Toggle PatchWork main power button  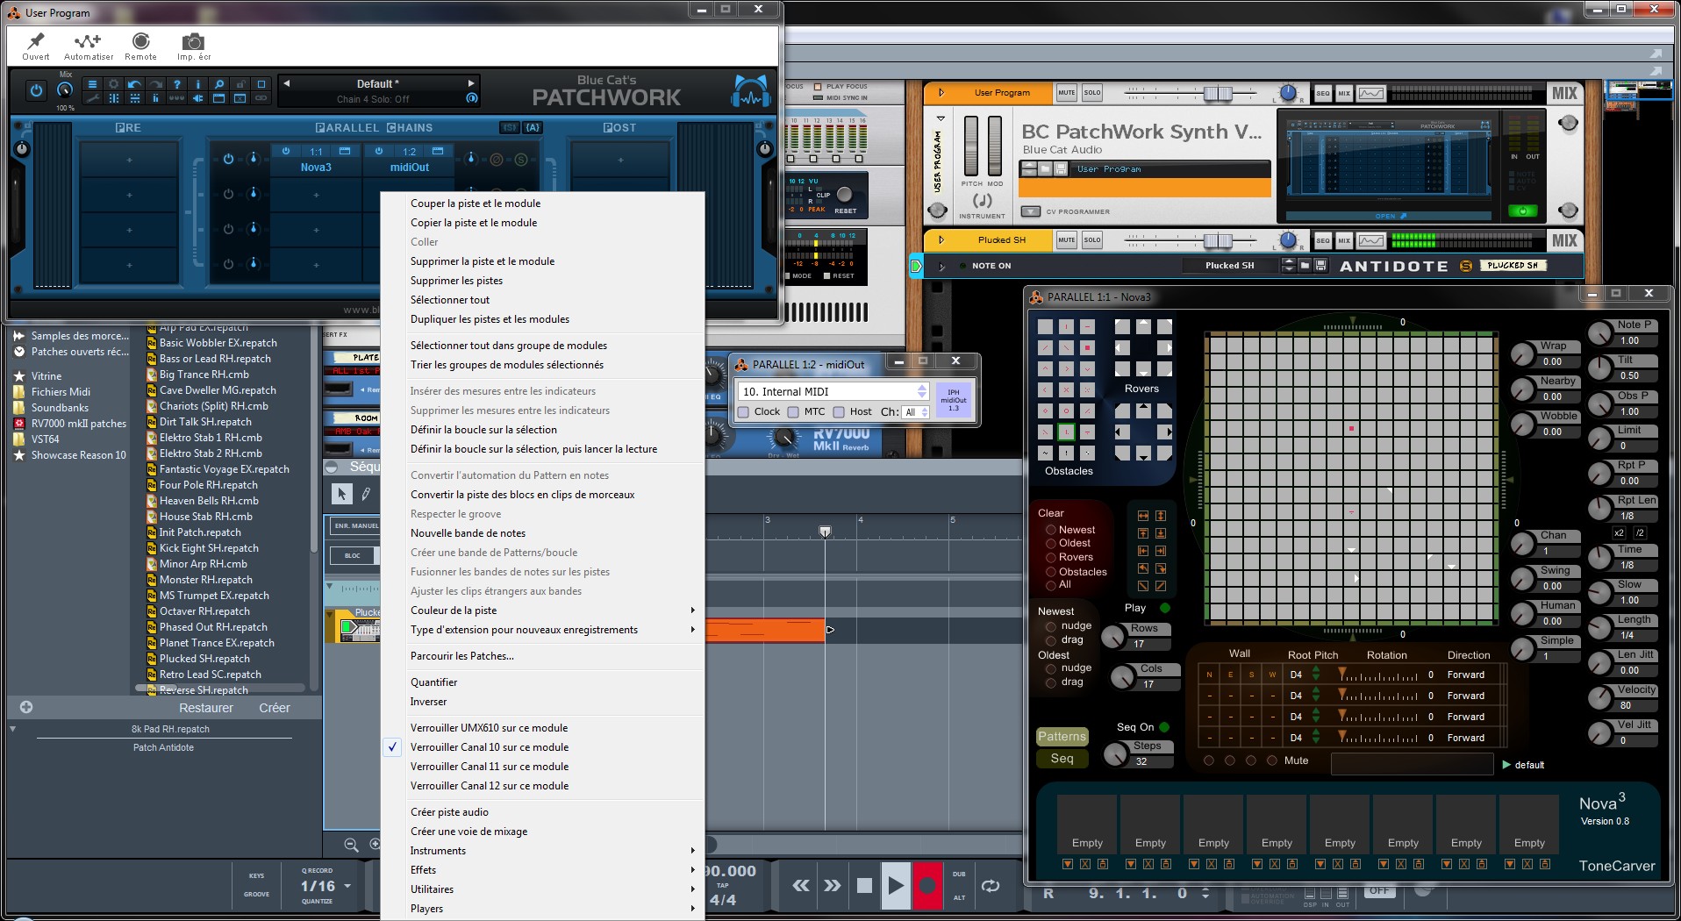point(36,89)
